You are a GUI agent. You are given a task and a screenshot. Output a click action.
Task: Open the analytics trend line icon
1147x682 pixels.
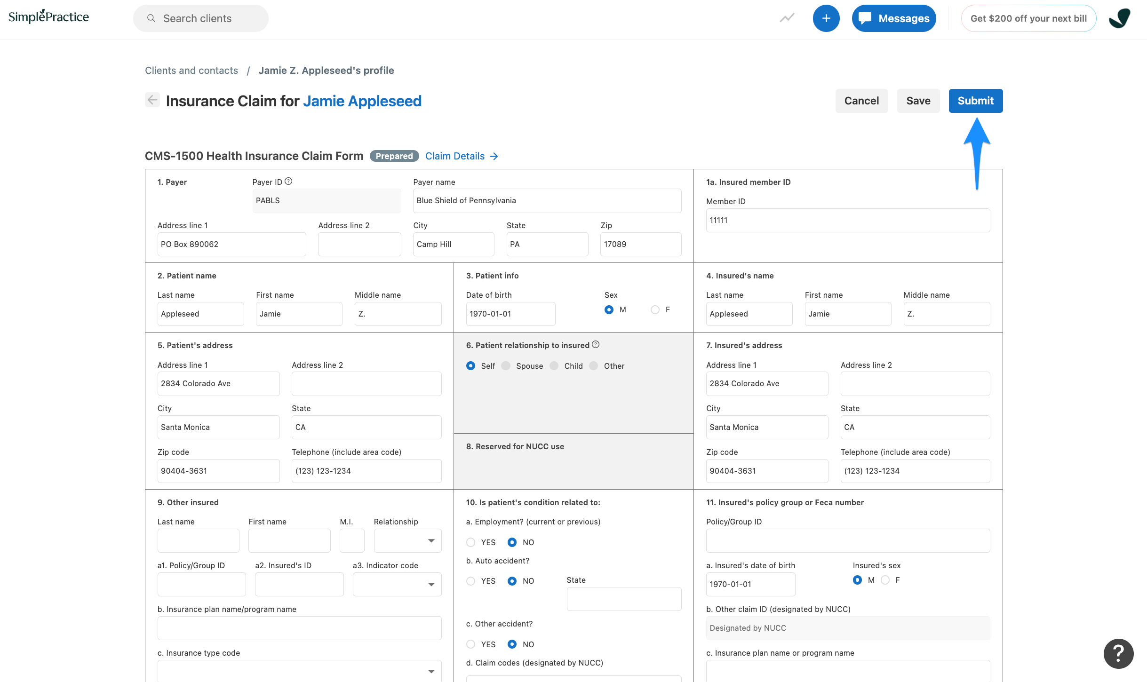787,18
